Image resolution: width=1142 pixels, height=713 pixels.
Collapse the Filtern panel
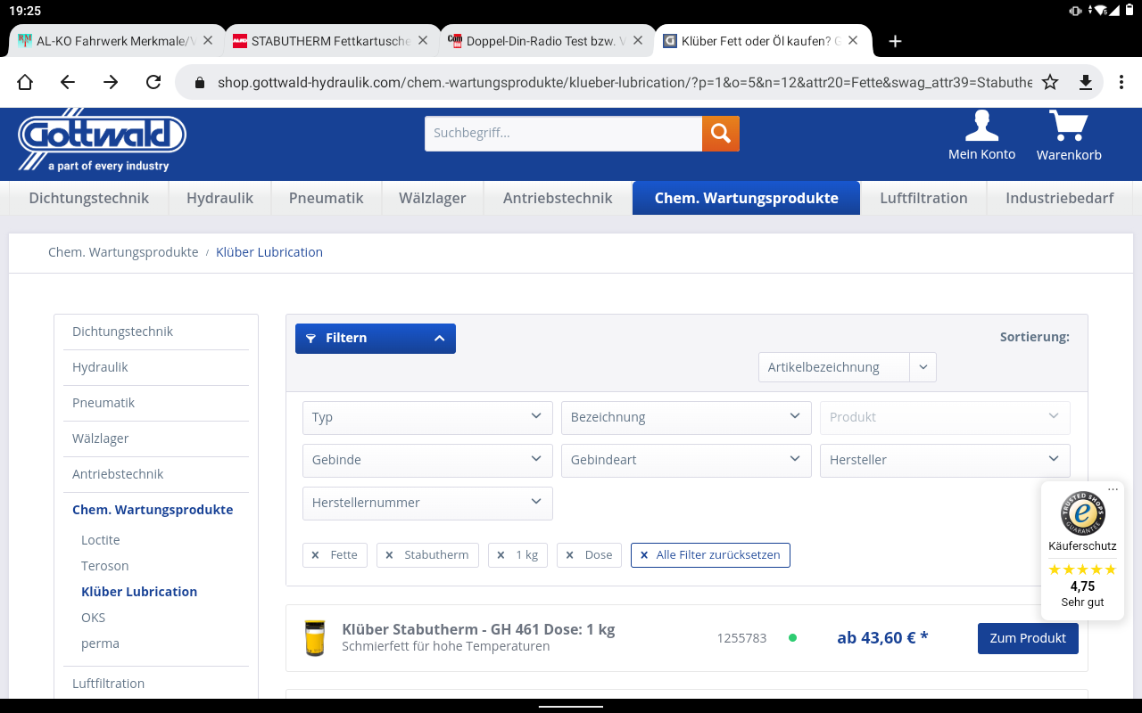click(376, 339)
